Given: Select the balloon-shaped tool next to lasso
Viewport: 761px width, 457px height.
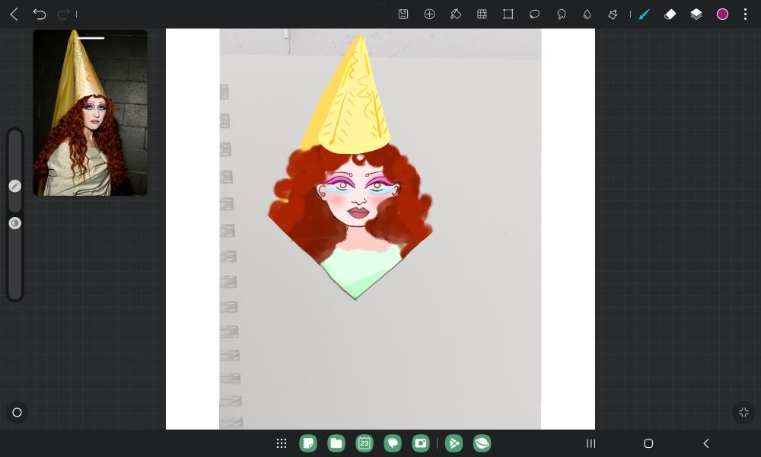Looking at the screenshot, I should point(561,14).
